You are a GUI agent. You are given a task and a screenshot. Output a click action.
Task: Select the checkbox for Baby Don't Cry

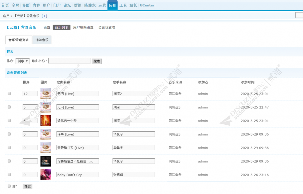coord(9,174)
